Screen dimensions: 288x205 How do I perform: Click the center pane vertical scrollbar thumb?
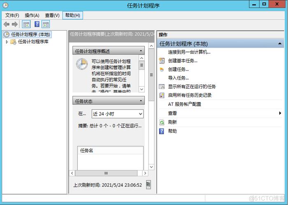click(x=151, y=75)
